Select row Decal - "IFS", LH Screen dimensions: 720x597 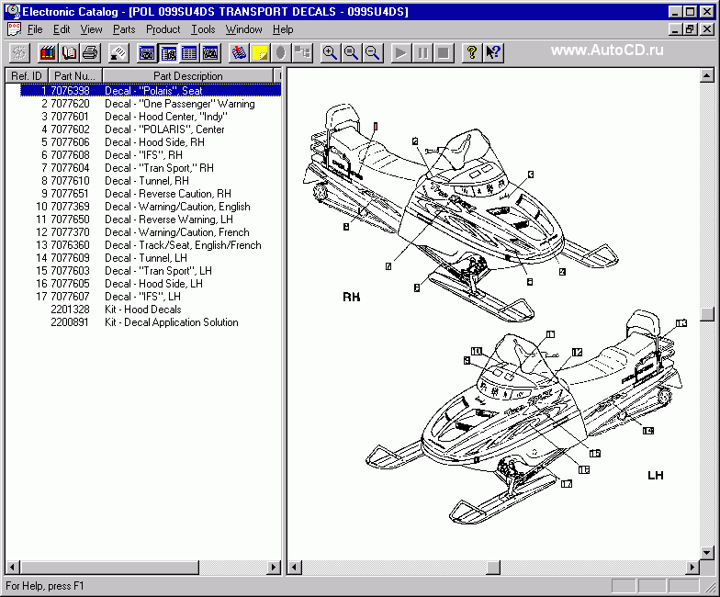pyautogui.click(x=151, y=296)
